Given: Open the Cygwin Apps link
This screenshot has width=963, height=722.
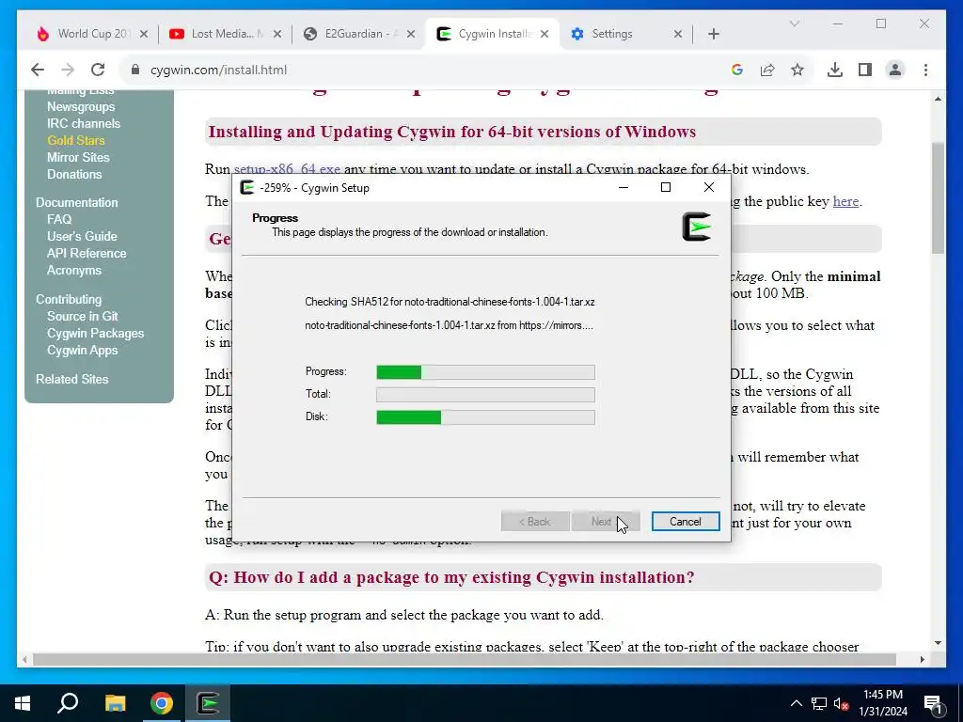Looking at the screenshot, I should (x=83, y=351).
